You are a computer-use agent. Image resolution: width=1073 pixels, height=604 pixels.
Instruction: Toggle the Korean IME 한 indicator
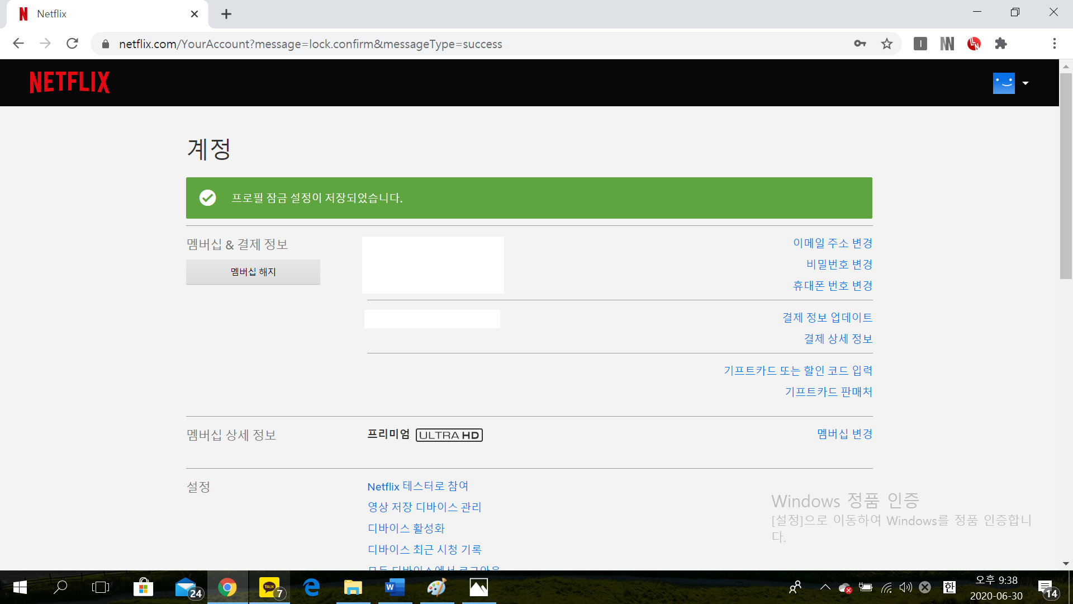[949, 587]
